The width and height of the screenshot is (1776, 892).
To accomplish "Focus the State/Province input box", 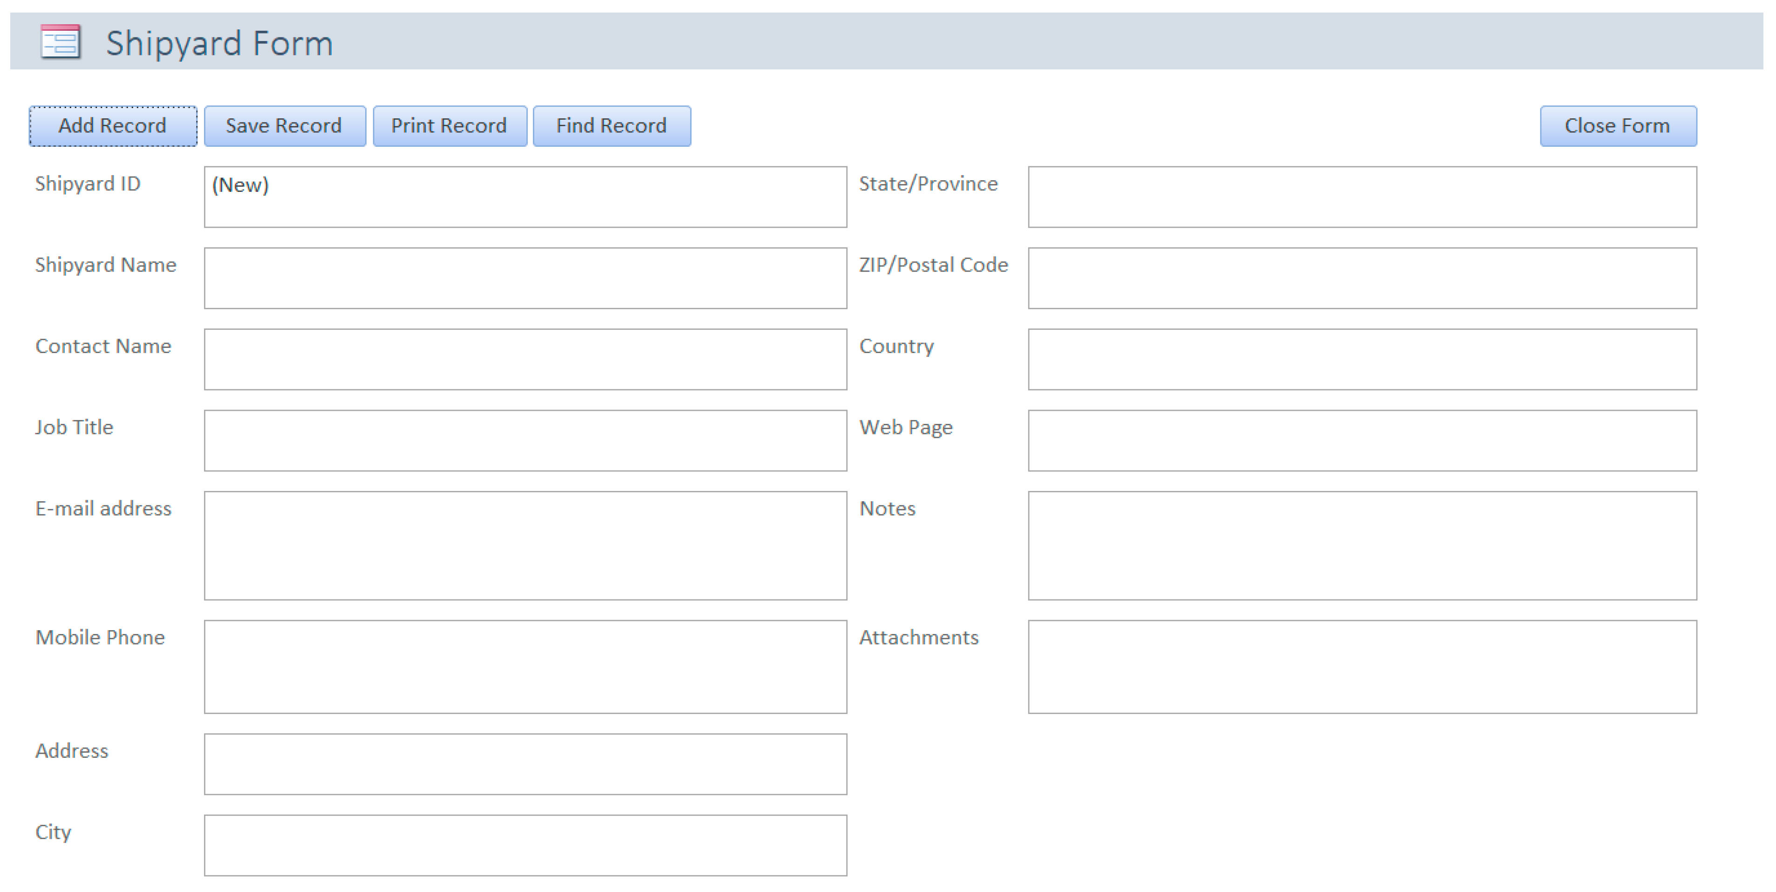I will (1362, 197).
